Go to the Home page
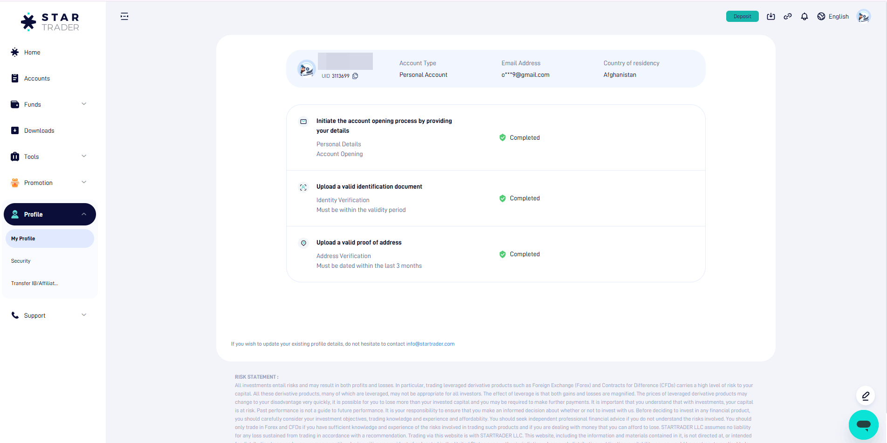The image size is (887, 443). pos(32,52)
